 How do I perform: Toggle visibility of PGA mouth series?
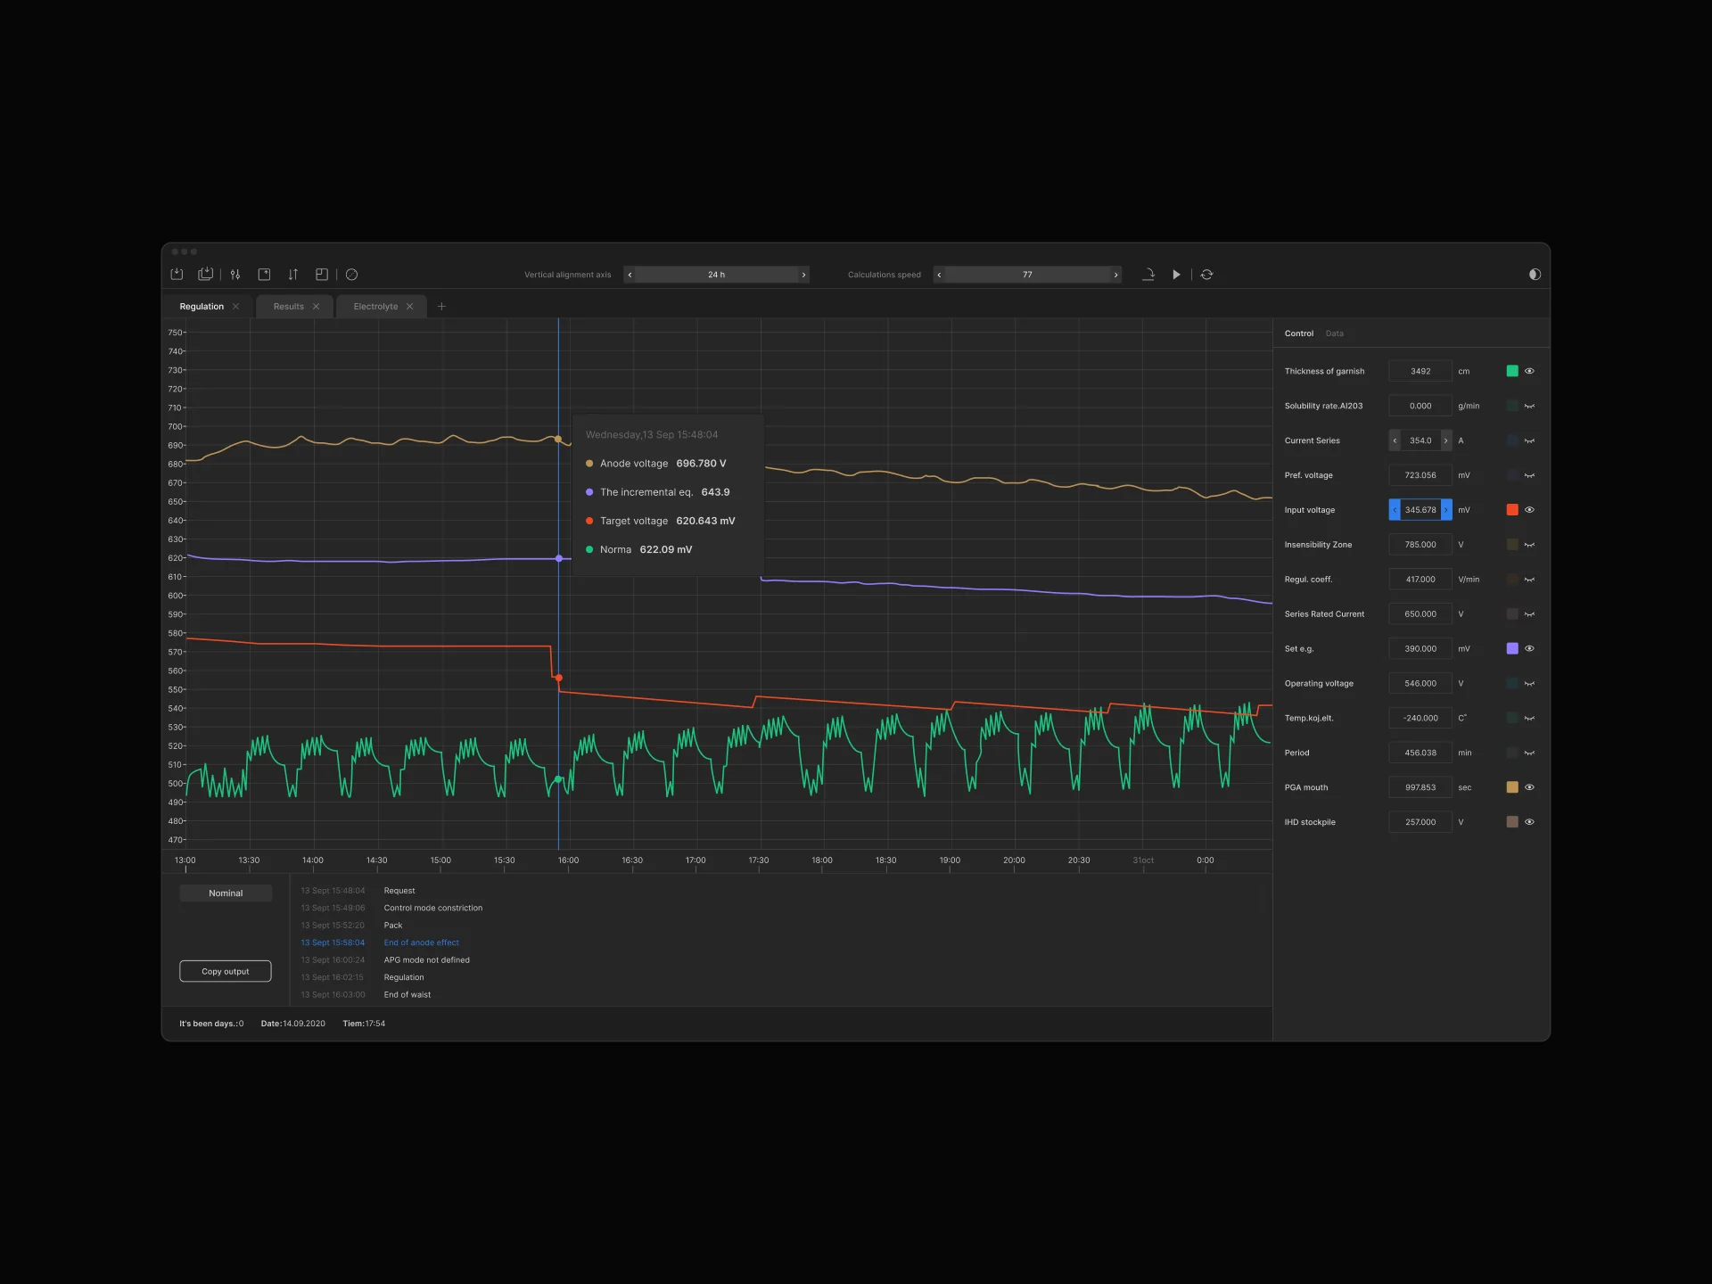[x=1529, y=787]
